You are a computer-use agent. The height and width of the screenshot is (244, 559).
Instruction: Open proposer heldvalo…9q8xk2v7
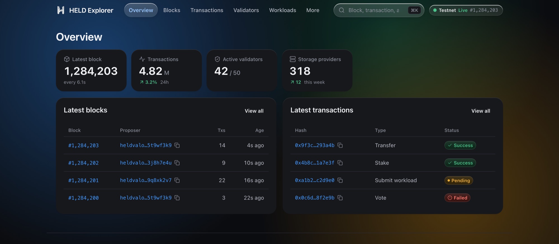pos(146,180)
